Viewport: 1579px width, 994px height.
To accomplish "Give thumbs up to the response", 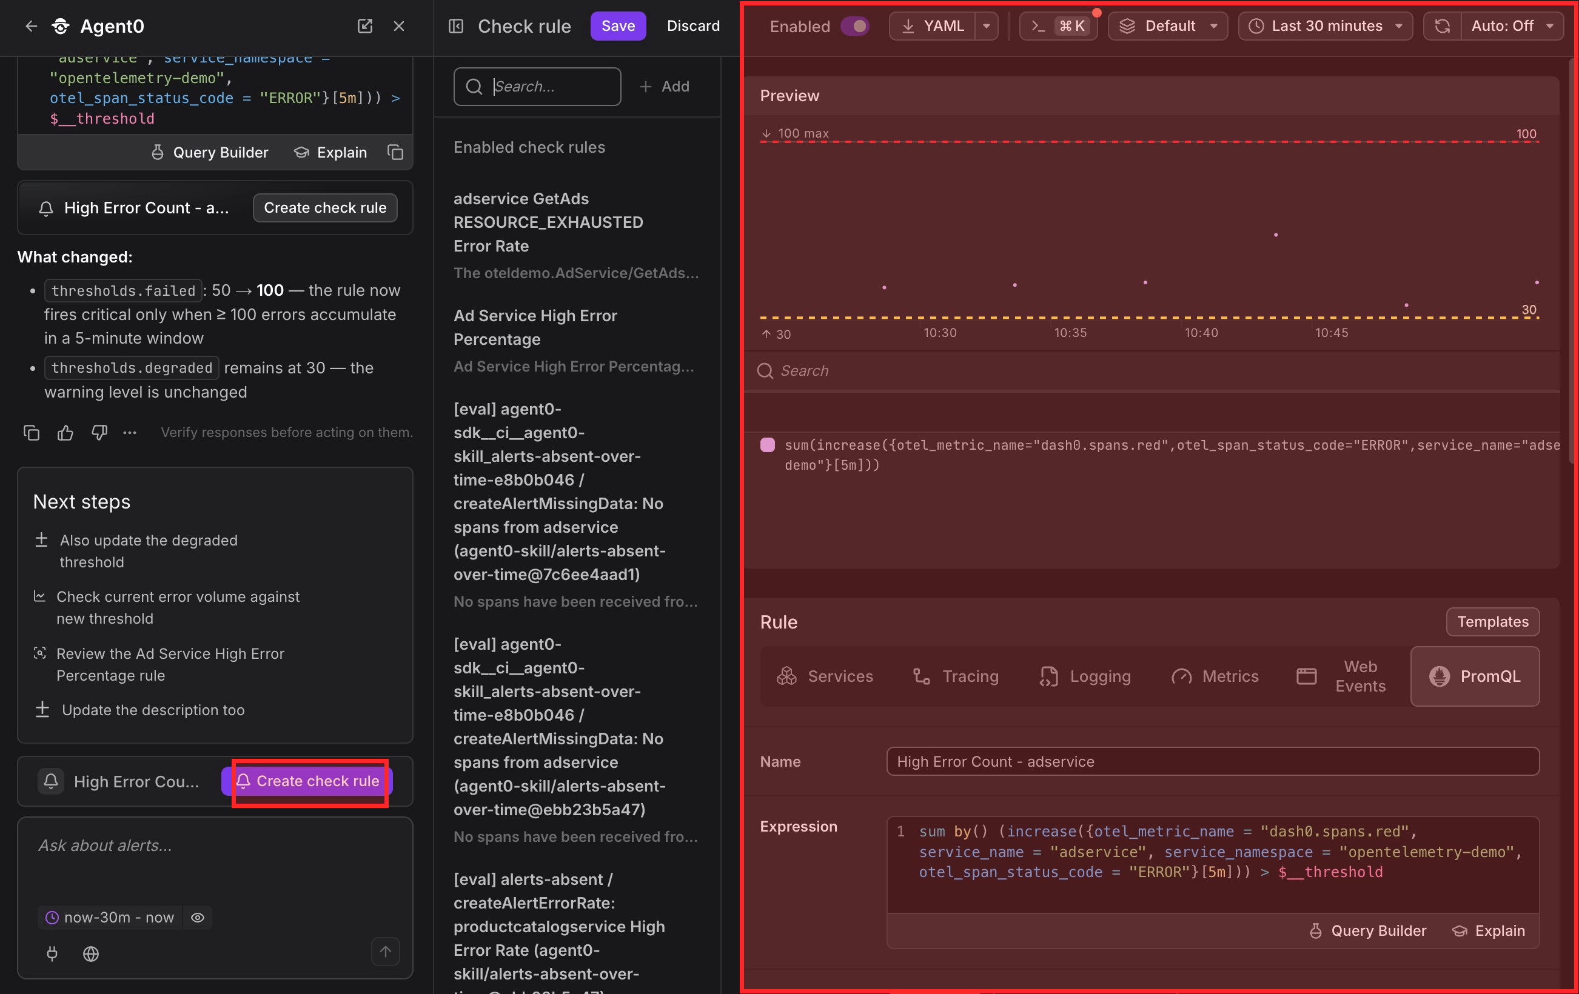I will coord(65,433).
